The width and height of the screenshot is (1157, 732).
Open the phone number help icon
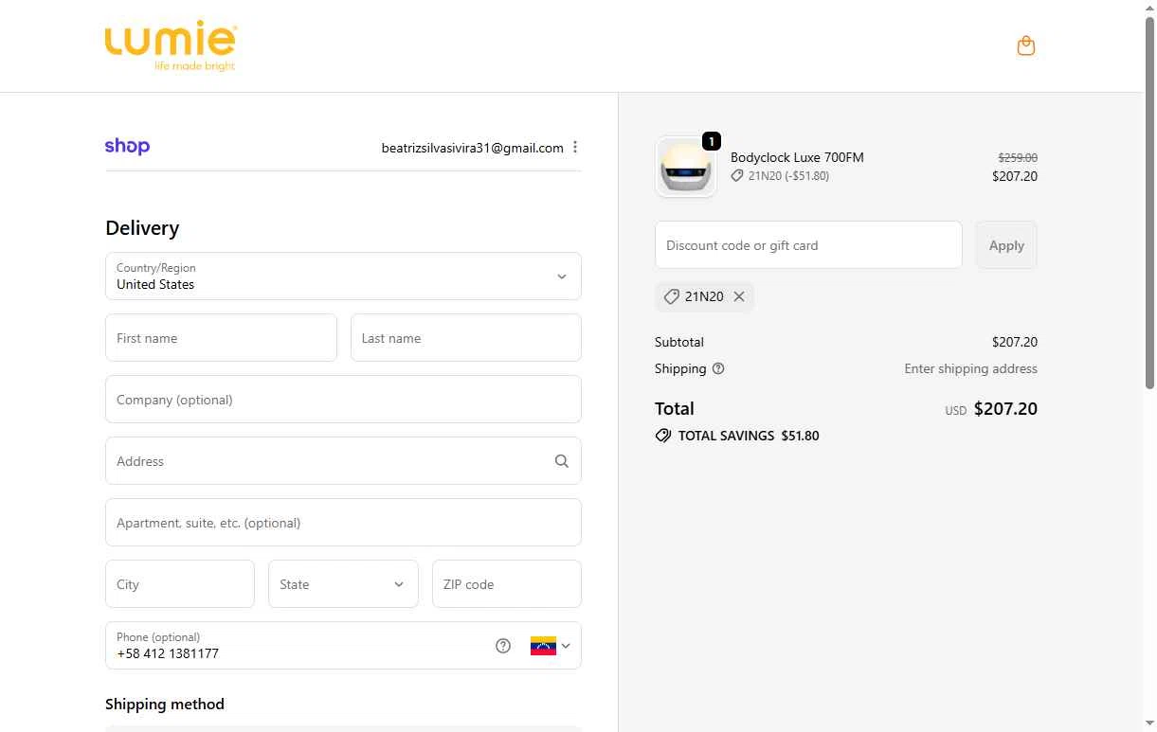click(503, 646)
